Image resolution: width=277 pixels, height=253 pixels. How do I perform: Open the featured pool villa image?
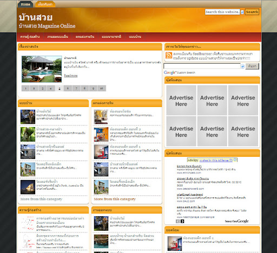[42, 69]
